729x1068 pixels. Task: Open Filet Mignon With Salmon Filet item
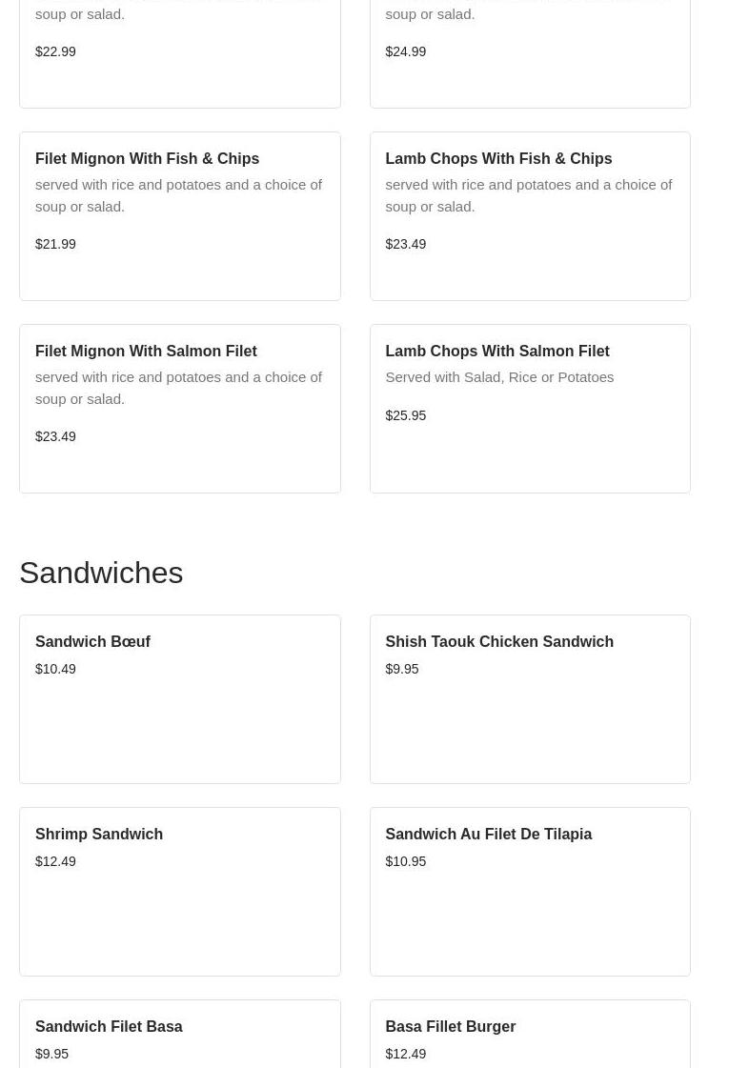point(146,352)
